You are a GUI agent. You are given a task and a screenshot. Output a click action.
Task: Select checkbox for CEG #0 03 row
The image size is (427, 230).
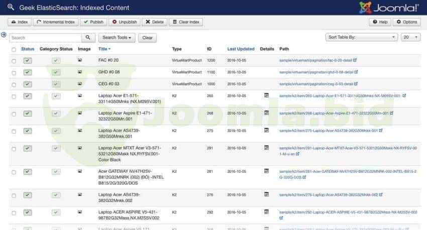click(14, 85)
